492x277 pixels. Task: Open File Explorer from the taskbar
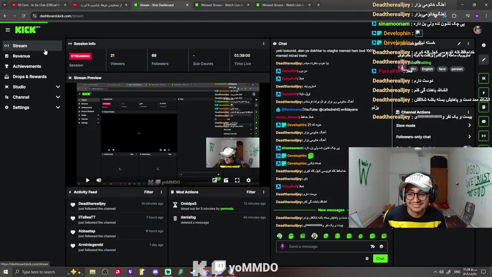click(x=92, y=272)
